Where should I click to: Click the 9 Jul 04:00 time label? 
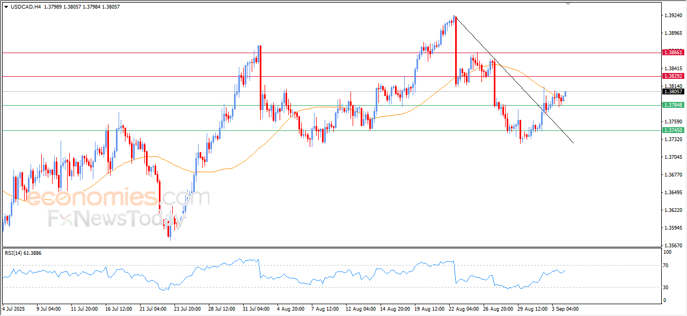pos(49,309)
